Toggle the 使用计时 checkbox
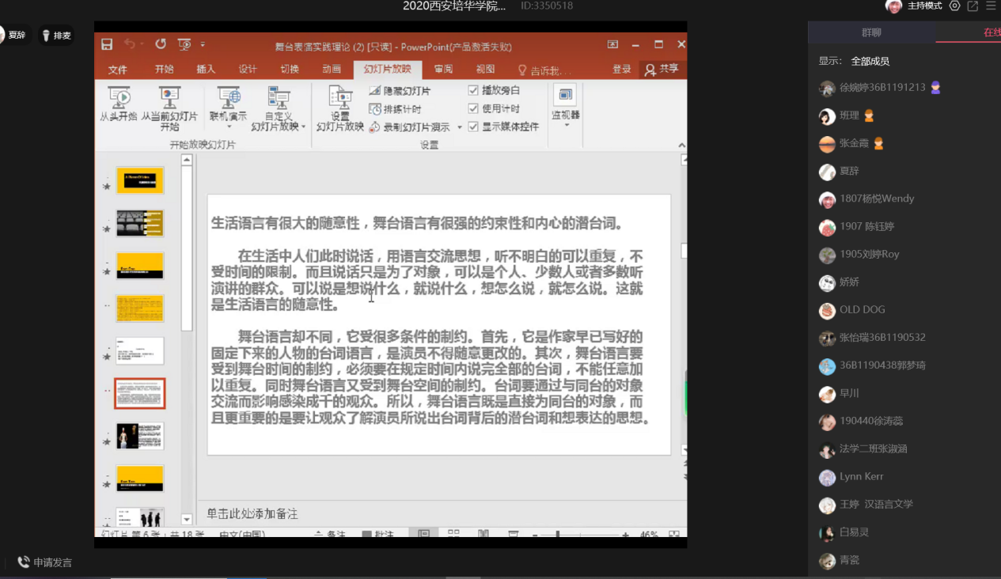Viewport: 1001px width, 579px height. (x=473, y=108)
